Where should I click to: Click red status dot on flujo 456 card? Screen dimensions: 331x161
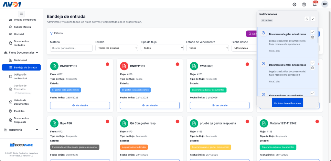(108, 122)
